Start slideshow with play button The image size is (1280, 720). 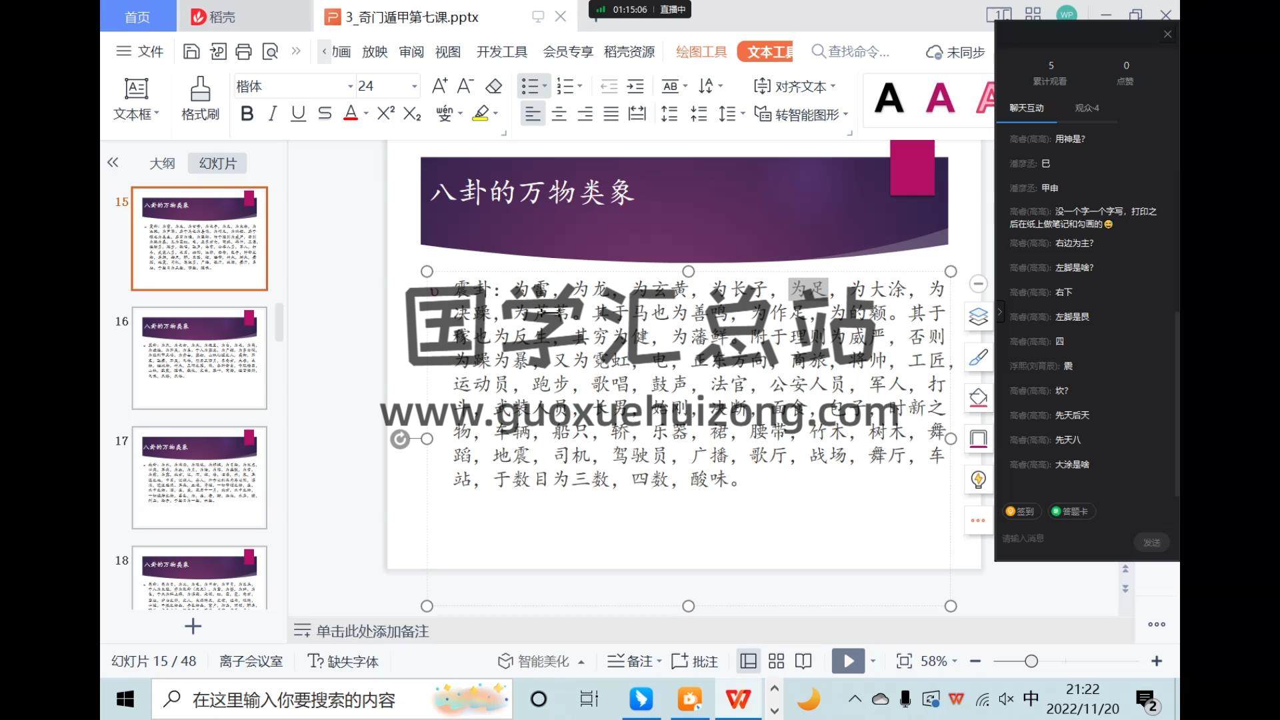pyautogui.click(x=848, y=661)
